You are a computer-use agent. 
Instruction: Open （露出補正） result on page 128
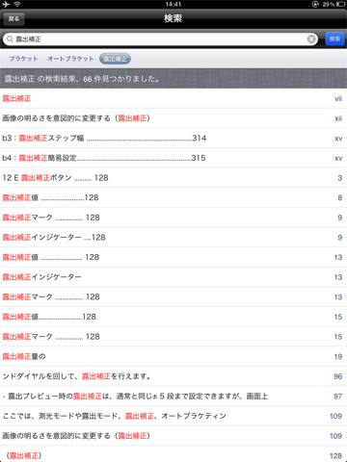173,454
